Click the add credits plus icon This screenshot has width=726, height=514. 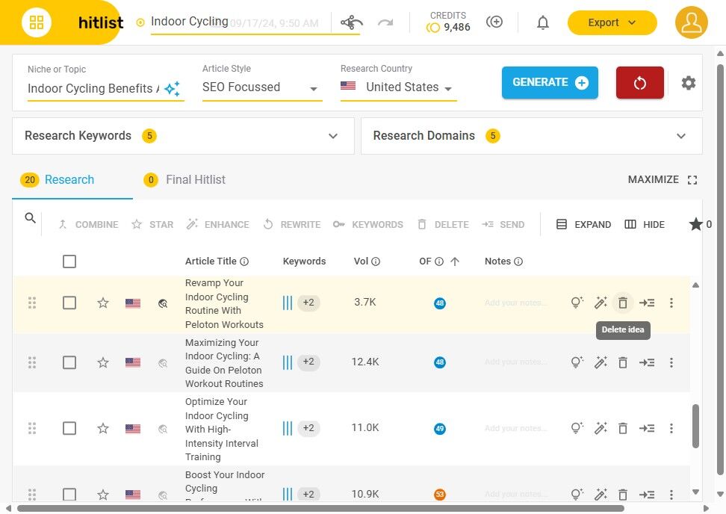[x=494, y=22]
